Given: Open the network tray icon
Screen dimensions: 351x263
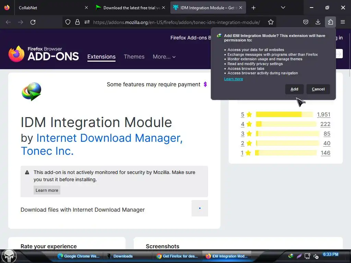Looking at the screenshot, I should [x=307, y=256].
